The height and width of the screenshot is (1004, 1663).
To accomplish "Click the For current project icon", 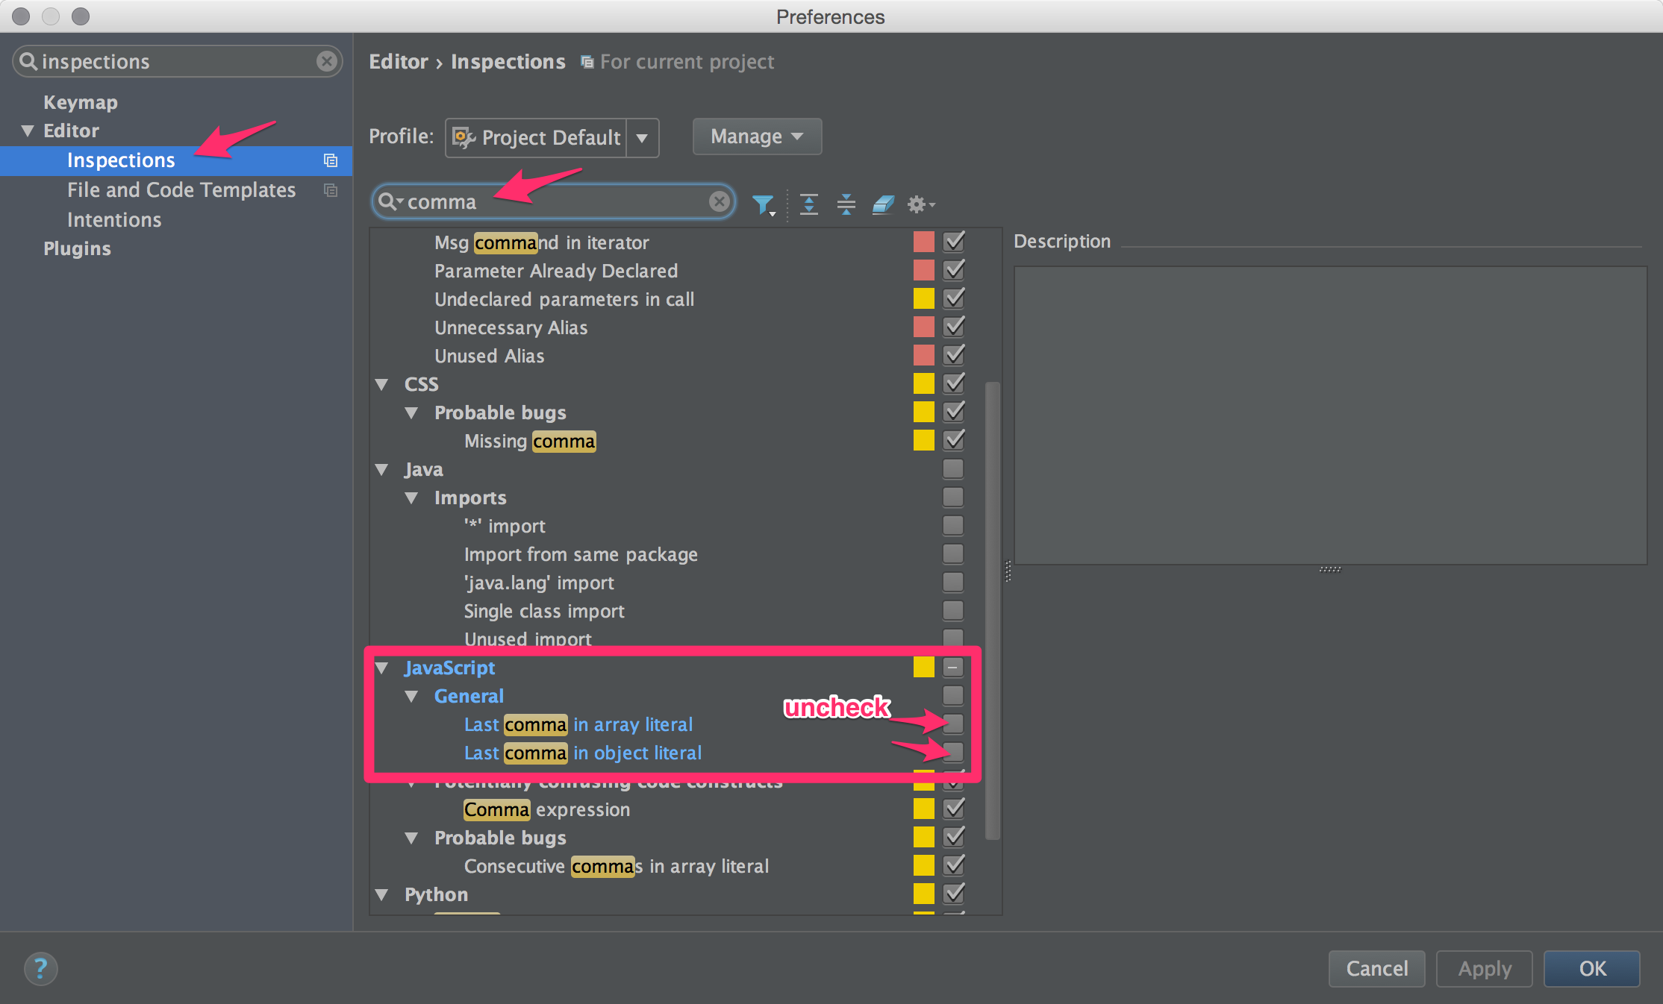I will pyautogui.click(x=587, y=62).
